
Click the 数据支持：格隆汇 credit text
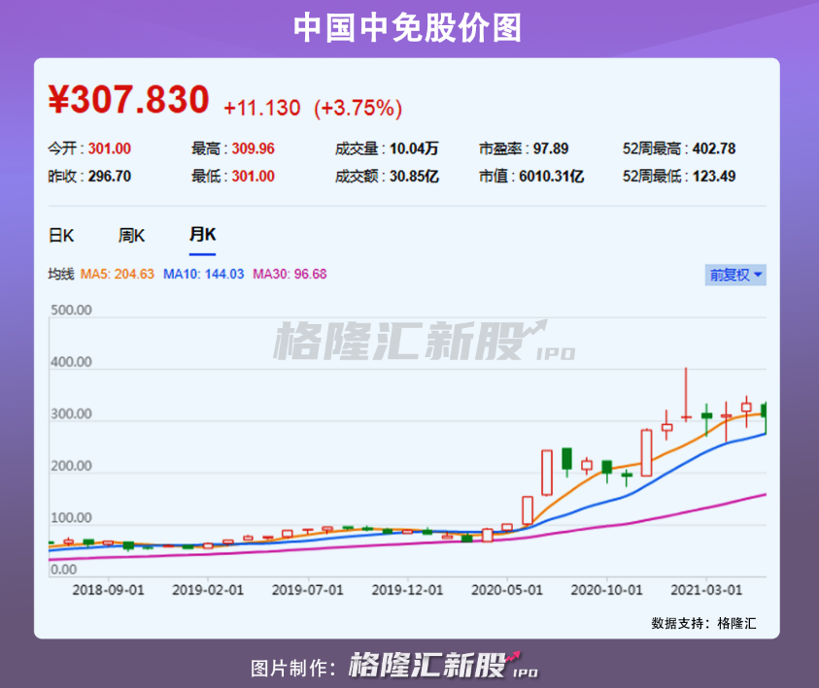tap(703, 623)
